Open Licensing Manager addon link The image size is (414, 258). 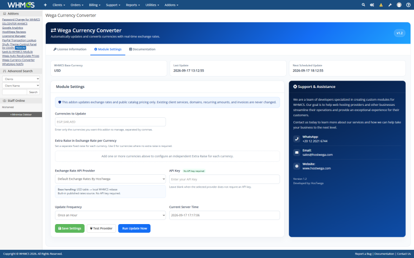(14, 36)
